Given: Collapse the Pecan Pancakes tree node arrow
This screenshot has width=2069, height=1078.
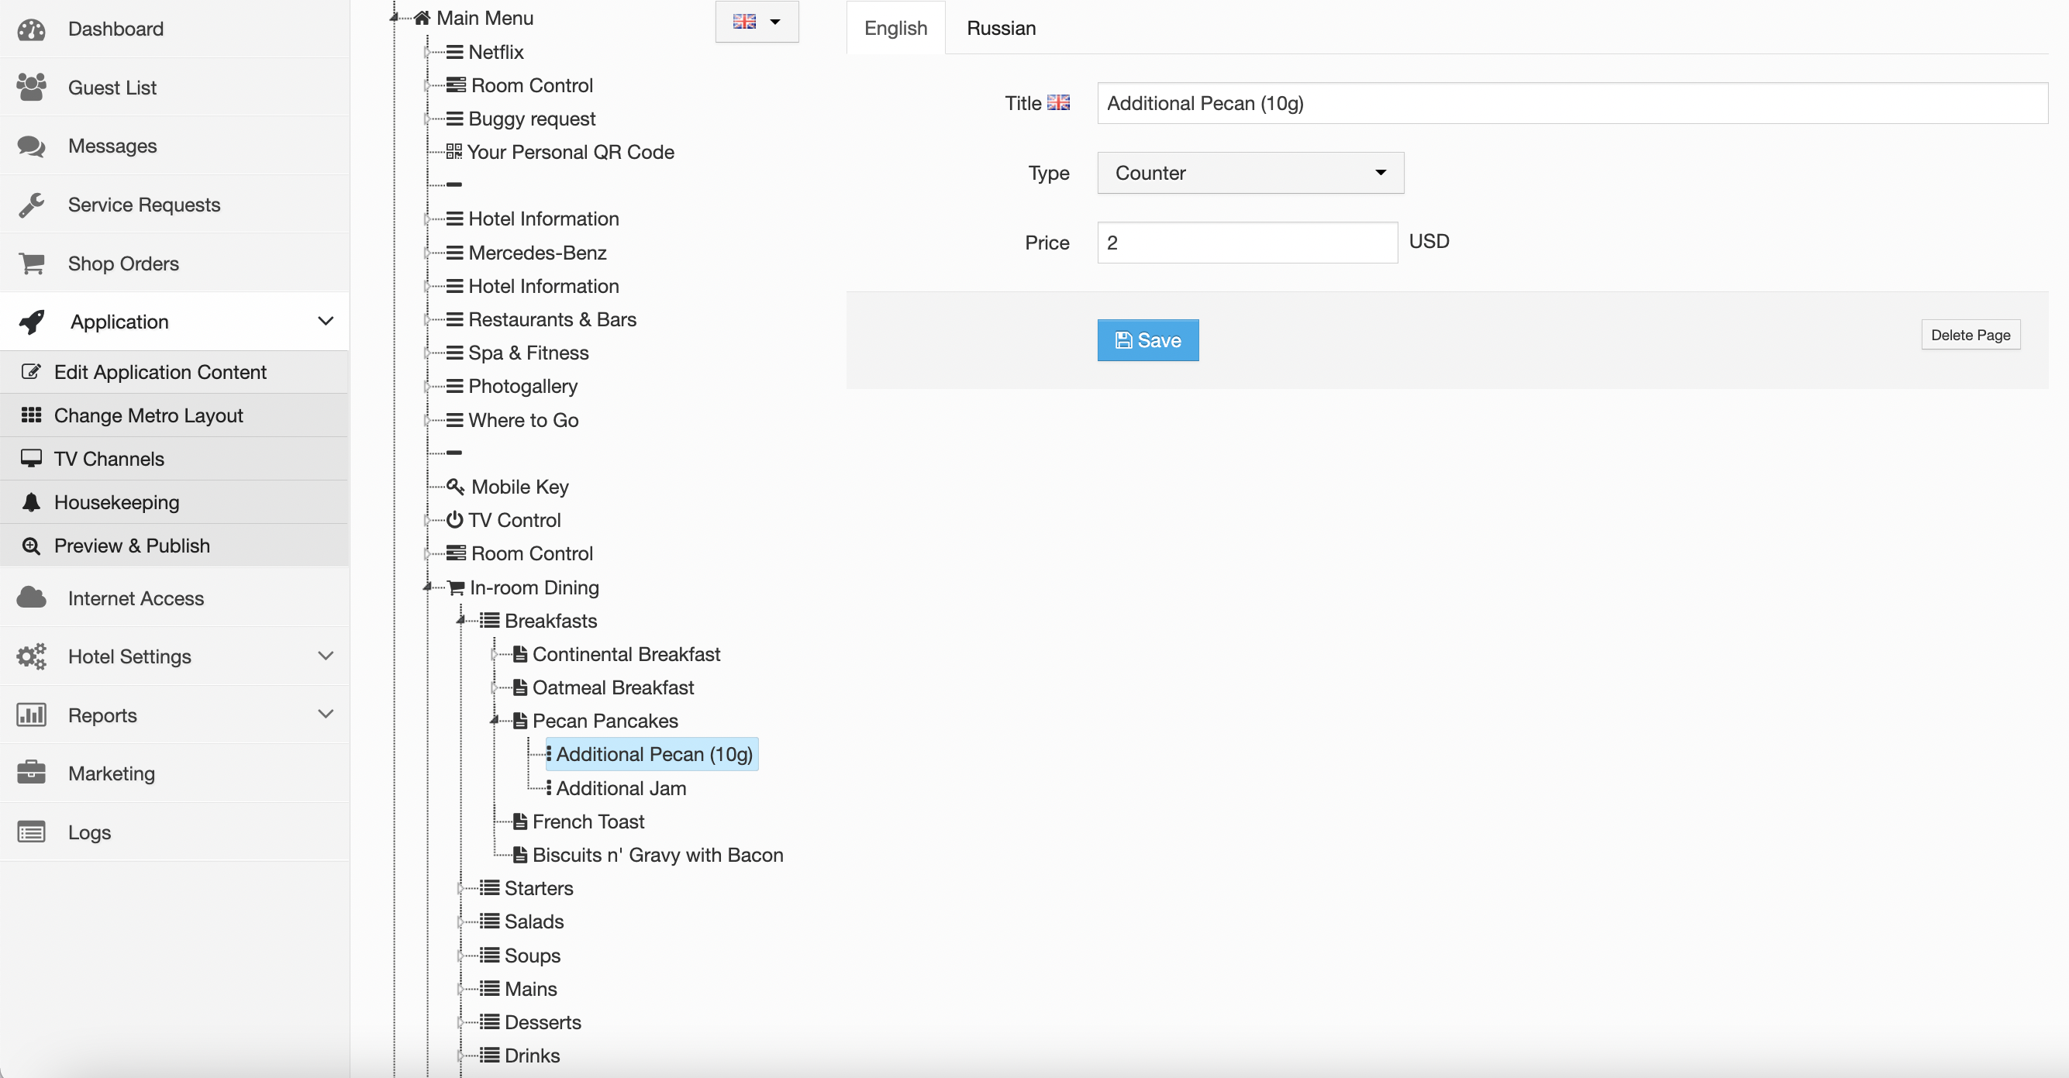Looking at the screenshot, I should pyautogui.click(x=495, y=721).
